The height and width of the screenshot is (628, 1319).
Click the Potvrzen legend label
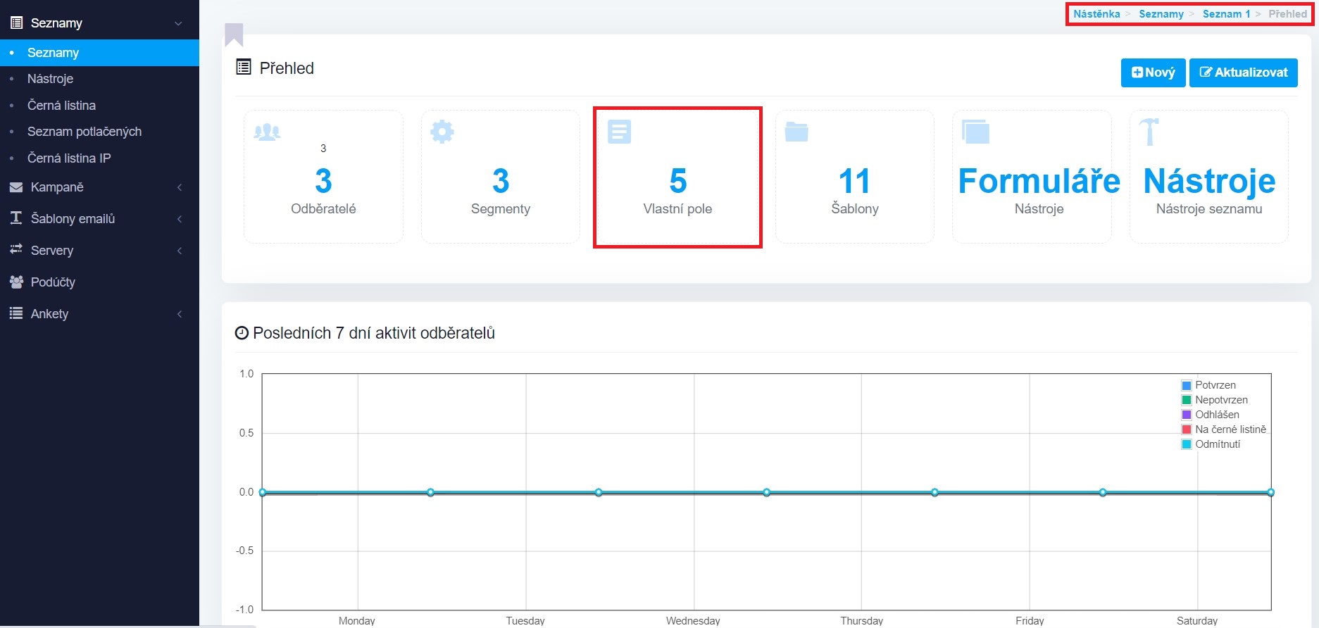tap(1215, 385)
